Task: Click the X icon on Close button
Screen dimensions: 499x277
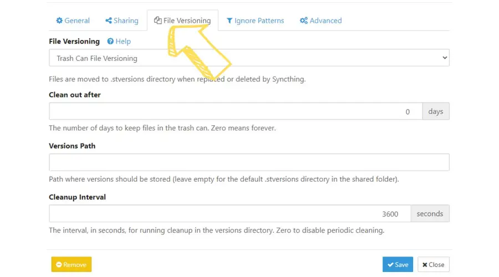Action: pyautogui.click(x=425, y=265)
